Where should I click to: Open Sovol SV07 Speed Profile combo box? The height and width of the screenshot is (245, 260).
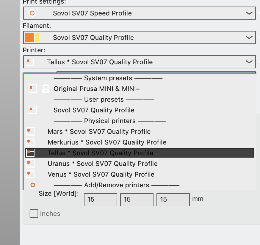(x=140, y=13)
